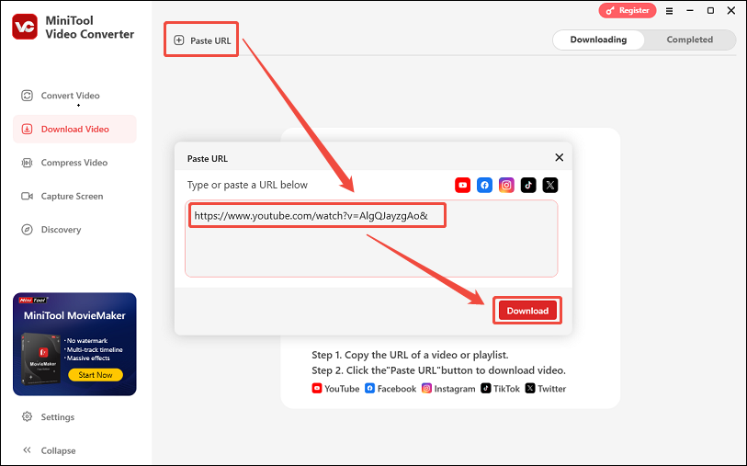Click the Convert Video sidebar icon

[x=28, y=96]
